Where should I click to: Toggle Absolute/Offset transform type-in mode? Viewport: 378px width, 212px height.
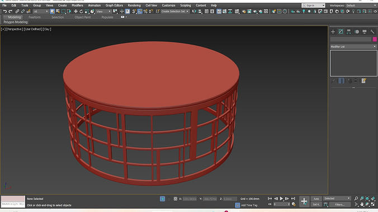click(176, 199)
